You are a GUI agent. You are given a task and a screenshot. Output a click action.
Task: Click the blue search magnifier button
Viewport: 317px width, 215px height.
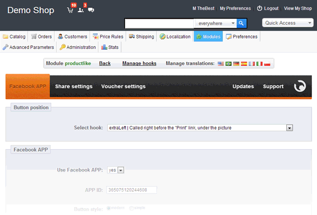[241, 23]
